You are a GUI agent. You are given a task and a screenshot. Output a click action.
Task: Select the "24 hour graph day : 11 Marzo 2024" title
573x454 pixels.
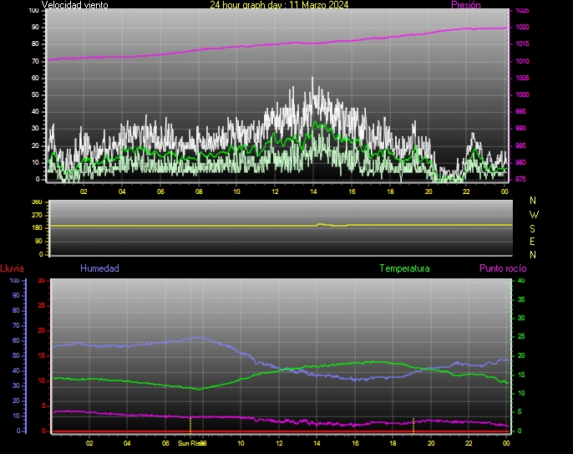(x=279, y=5)
